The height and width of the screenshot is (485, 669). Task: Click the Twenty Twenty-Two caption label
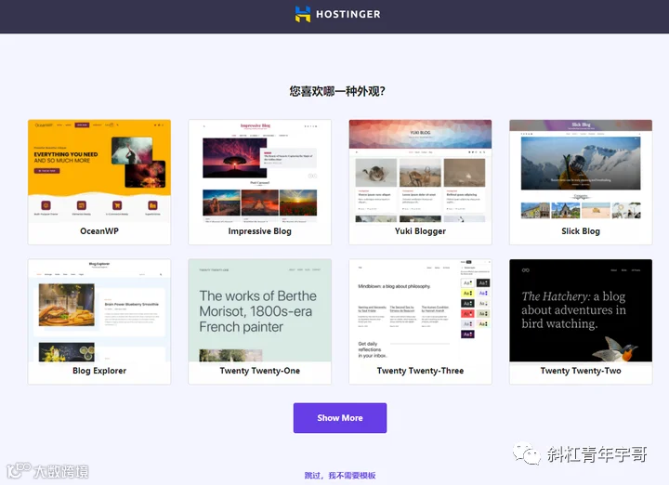(581, 371)
